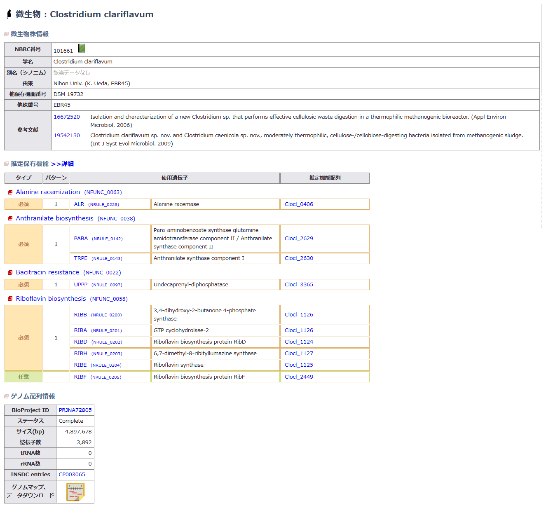Click the microbe icon next to page title

point(9,14)
